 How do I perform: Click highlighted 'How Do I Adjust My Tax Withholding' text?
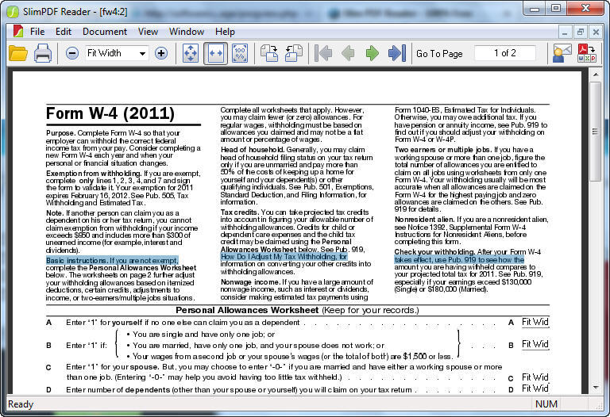click(x=284, y=257)
